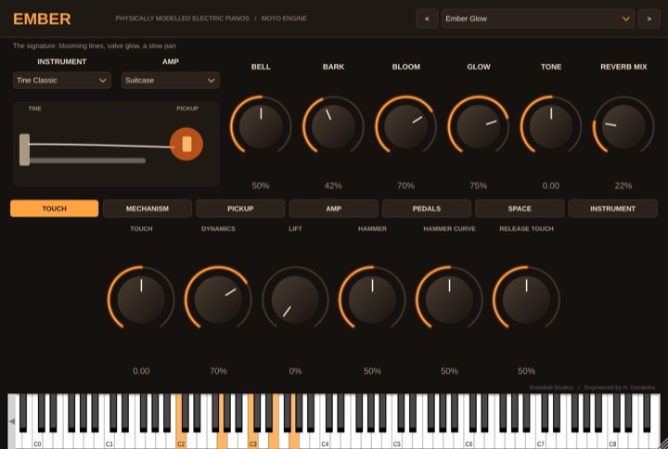Viewport: 668px width, 449px height.
Task: Click the EMBER logo
Action: (42, 19)
